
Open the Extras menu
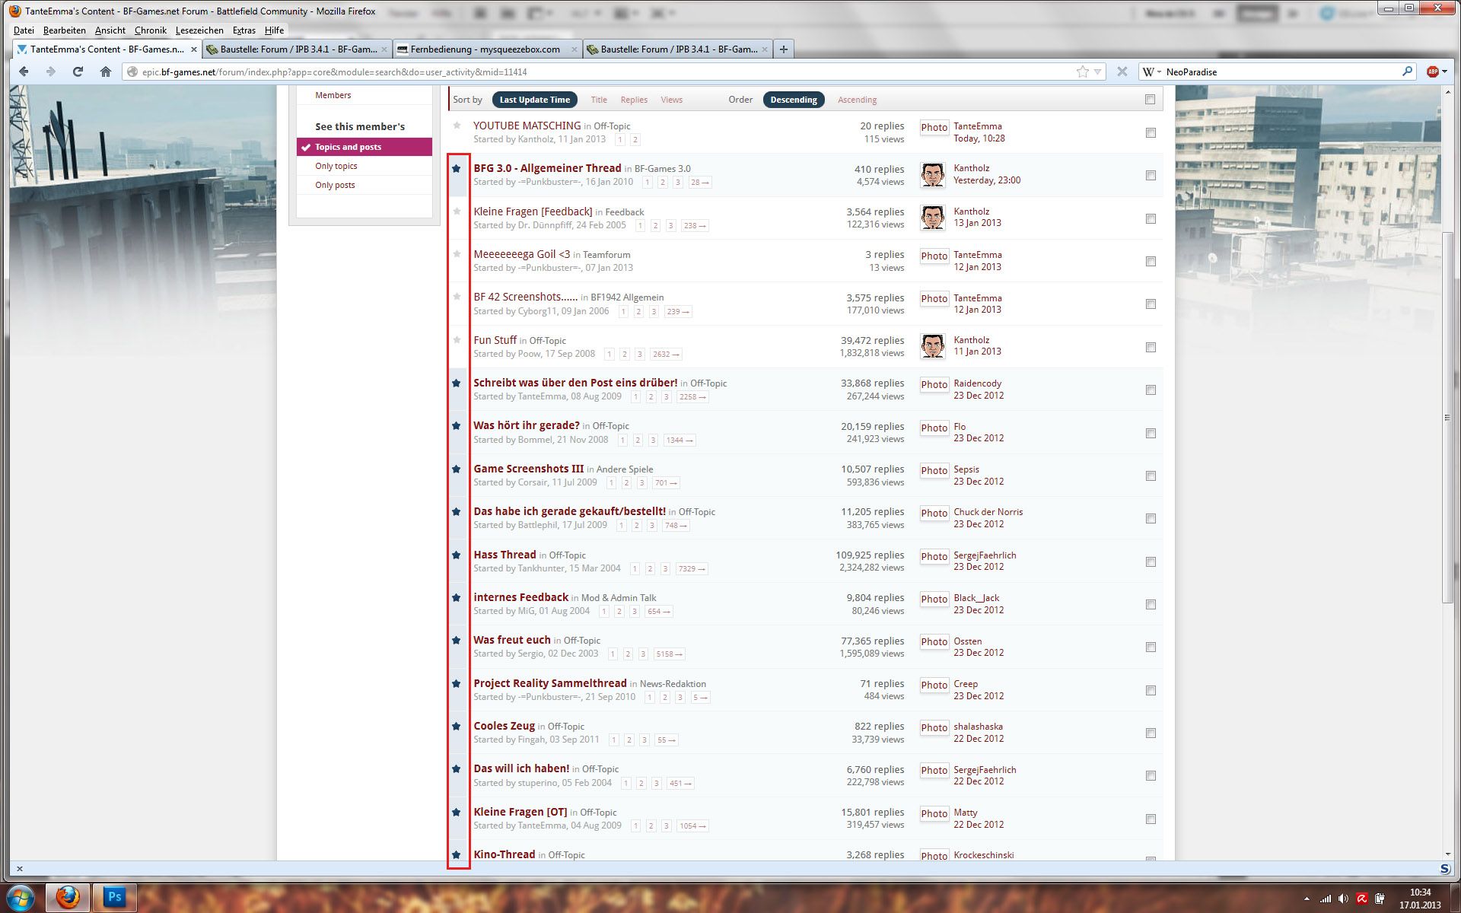(x=244, y=30)
